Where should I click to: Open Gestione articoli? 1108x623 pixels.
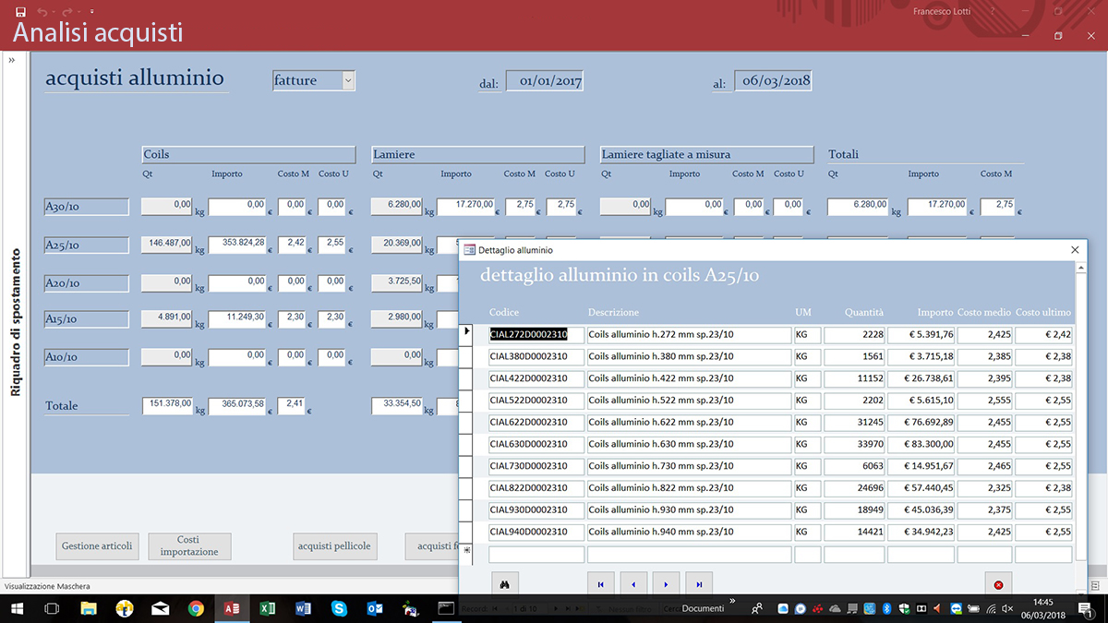[x=97, y=546]
